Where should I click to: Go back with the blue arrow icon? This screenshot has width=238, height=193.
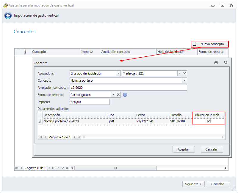point(8,15)
